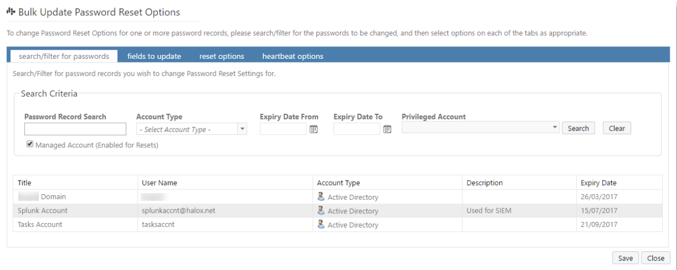Click the Close button at bottom

tap(655, 258)
